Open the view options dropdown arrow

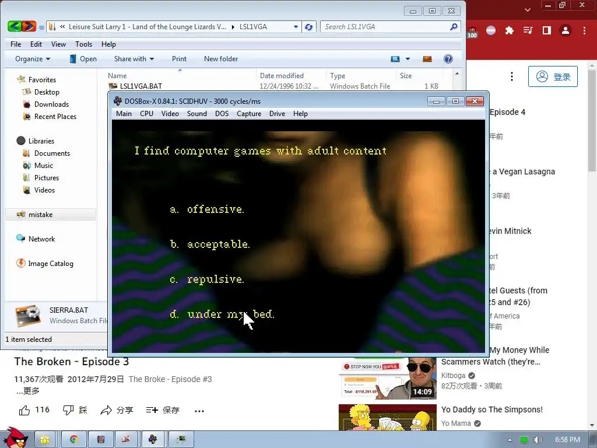(x=408, y=59)
